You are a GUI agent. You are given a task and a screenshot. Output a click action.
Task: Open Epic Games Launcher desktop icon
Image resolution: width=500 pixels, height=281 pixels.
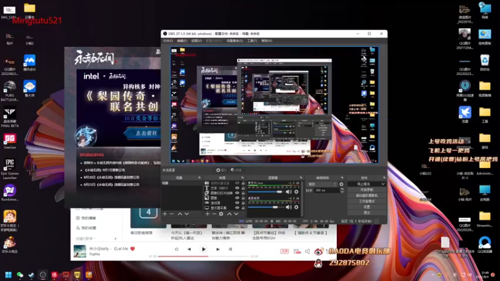coord(9,169)
